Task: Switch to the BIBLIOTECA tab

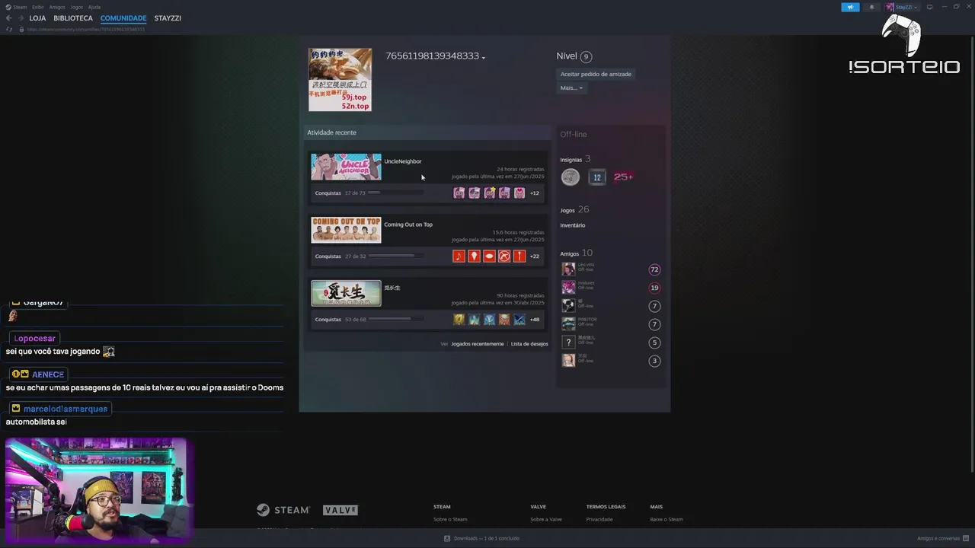Action: pyautogui.click(x=73, y=18)
